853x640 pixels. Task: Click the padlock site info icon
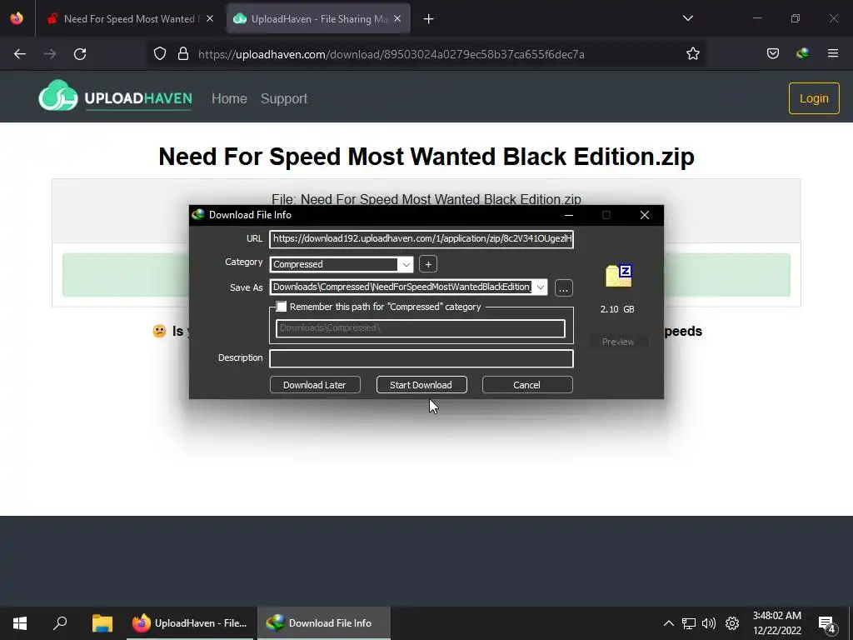(x=183, y=54)
